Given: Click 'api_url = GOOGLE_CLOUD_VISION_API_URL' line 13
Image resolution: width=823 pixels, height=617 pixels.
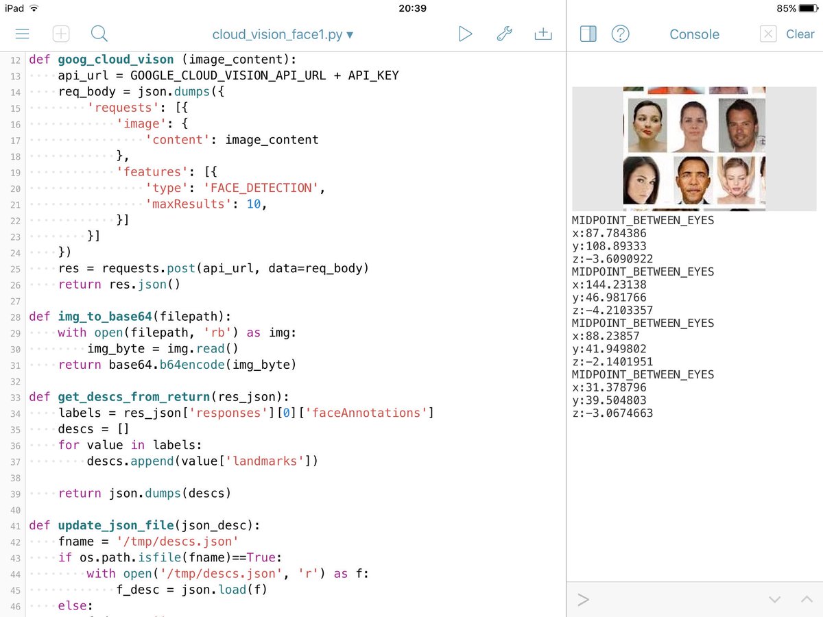Looking at the screenshot, I should point(228,75).
